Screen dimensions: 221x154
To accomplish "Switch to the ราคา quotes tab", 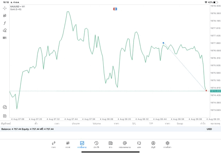I will tap(54, 144).
